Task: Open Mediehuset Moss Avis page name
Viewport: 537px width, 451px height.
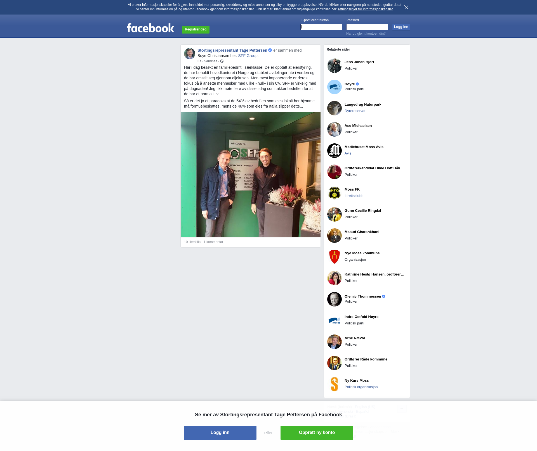Action: 364,147
